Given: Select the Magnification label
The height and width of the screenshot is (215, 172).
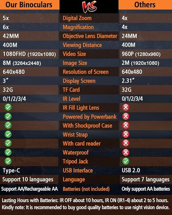Looking at the screenshot, I should point(78,27).
